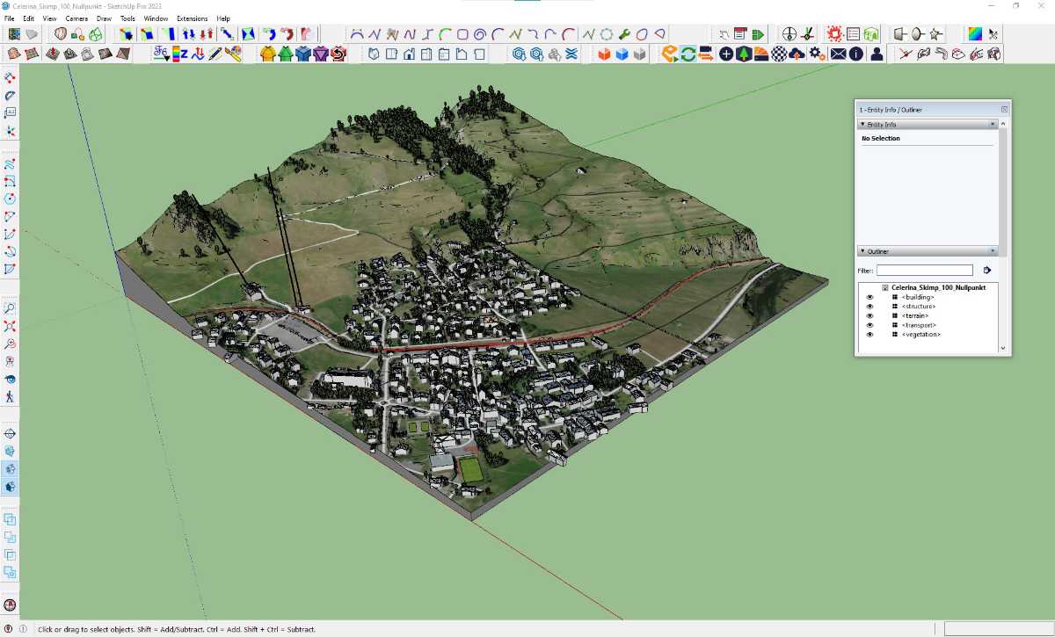Toggle visibility of <transport> in Outliner

click(x=869, y=325)
